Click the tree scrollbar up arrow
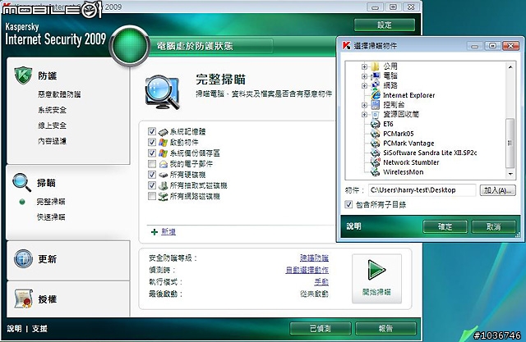 [x=510, y=67]
